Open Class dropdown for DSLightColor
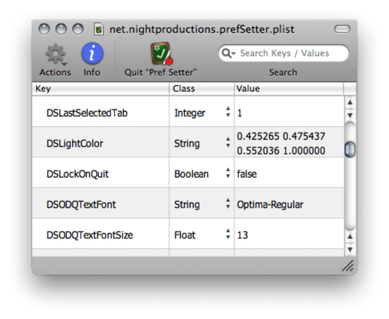 pyautogui.click(x=228, y=143)
